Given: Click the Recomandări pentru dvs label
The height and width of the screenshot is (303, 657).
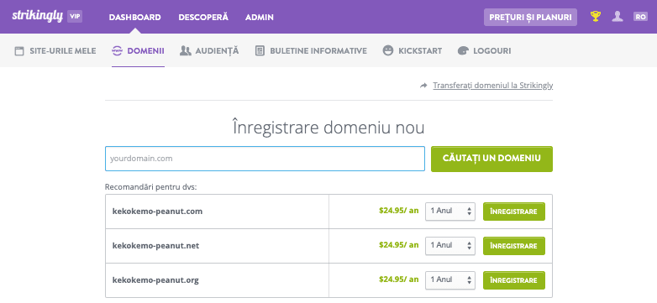Looking at the screenshot, I should pyautogui.click(x=151, y=186).
